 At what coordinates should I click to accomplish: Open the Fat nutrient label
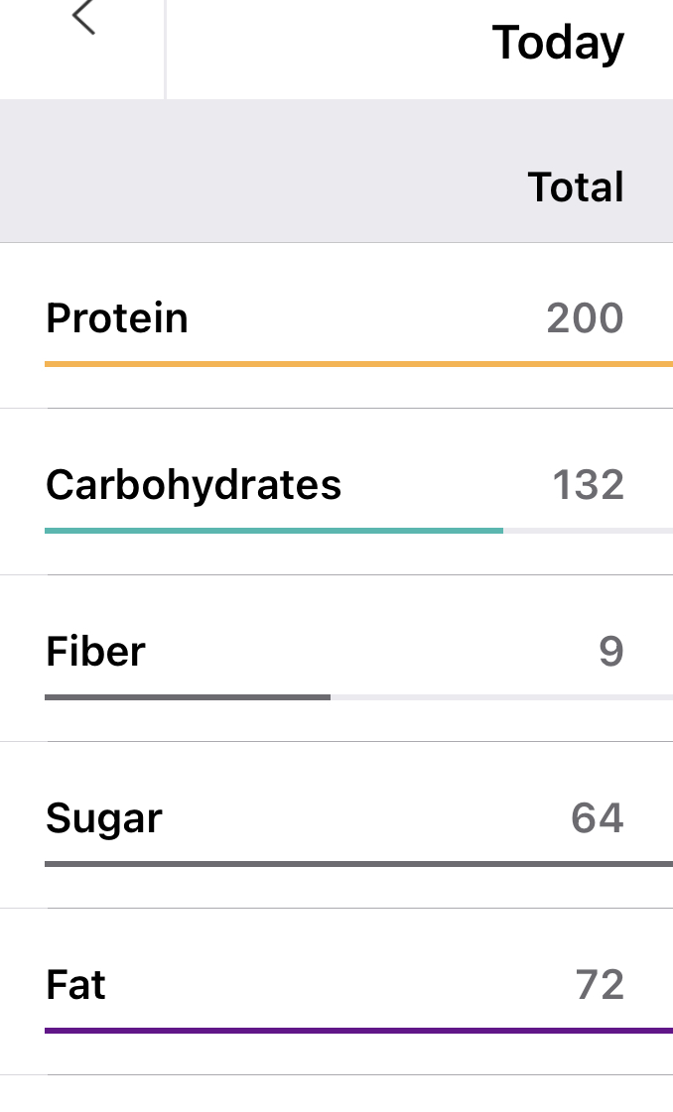pyautogui.click(x=75, y=985)
